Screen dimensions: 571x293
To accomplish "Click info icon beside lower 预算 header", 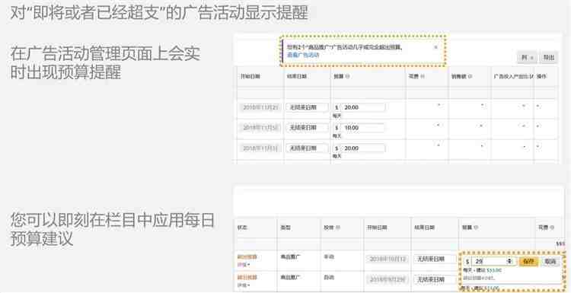I will 476,228.
